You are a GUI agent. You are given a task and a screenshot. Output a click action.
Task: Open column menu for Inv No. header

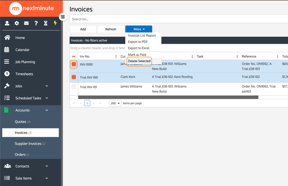coord(116,57)
